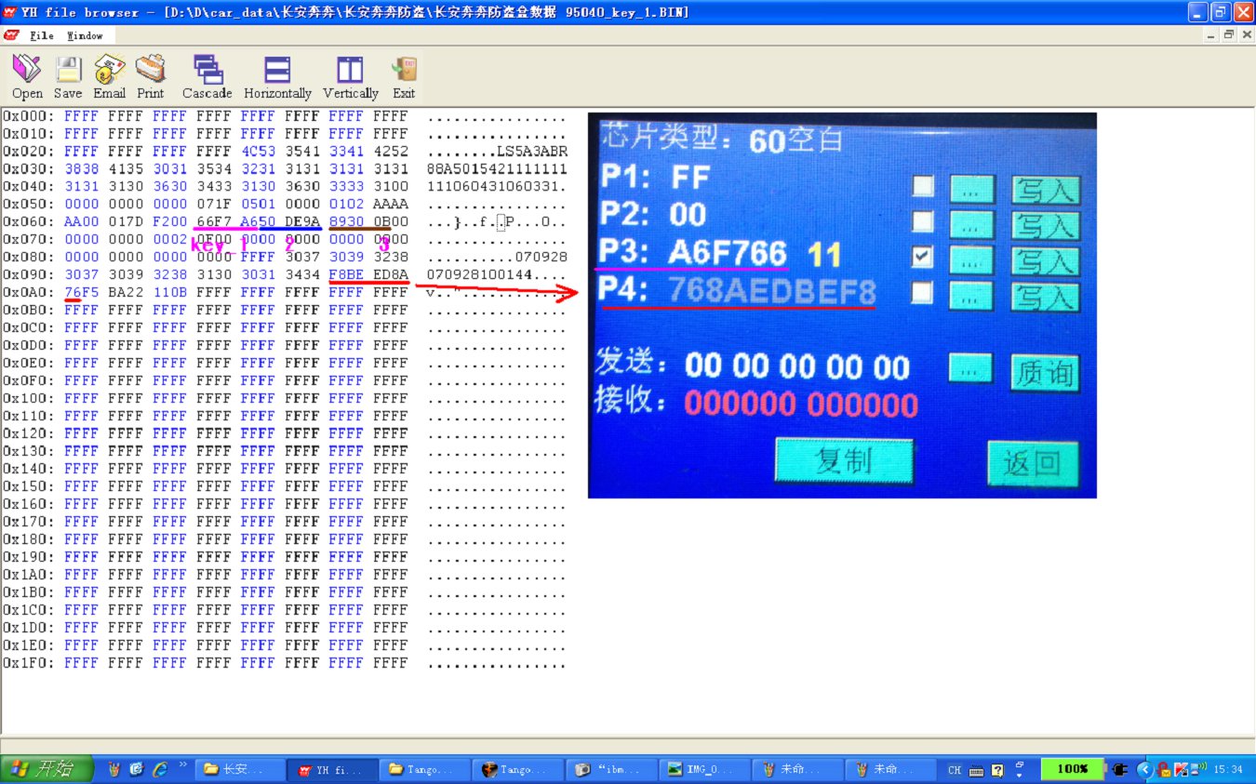Click the ASCII text 88A5015421111111

(x=497, y=169)
